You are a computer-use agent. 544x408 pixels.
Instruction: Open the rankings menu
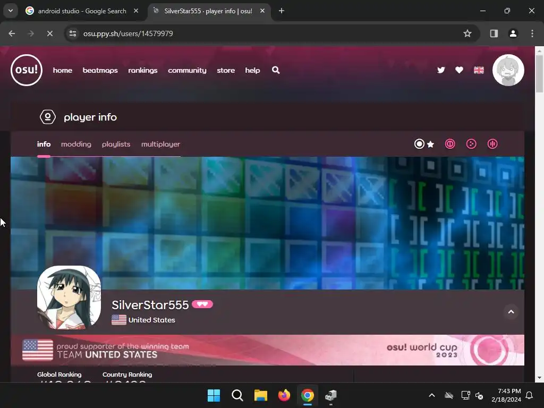tap(142, 70)
